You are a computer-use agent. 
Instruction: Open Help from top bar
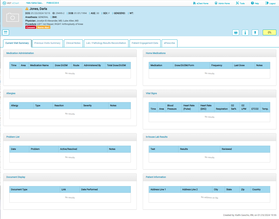tap(255, 3)
